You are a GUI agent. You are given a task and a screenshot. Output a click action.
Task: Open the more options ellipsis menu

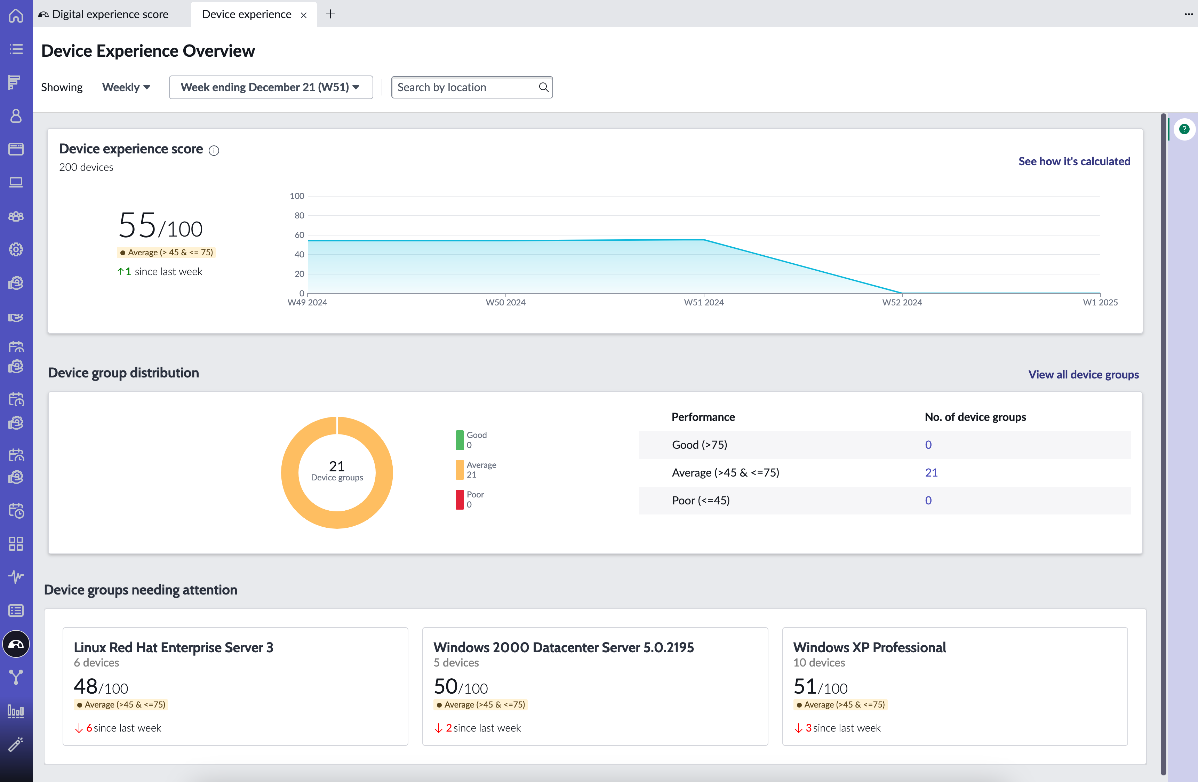click(1188, 14)
